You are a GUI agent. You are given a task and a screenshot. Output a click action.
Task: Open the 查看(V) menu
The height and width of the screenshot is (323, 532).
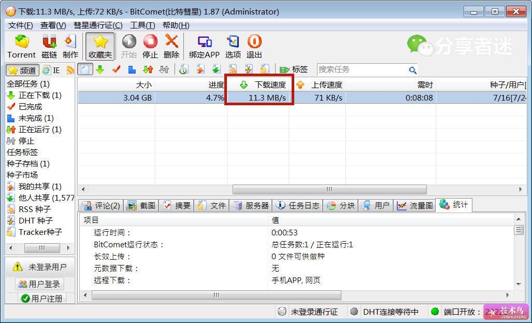coord(53,25)
